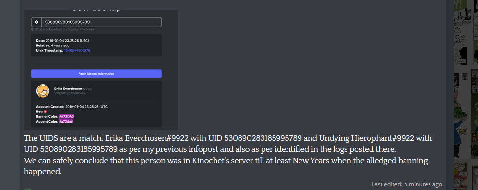The width and height of the screenshot is (478, 190).
Task: Click the question mark icon under the snowflake field
Action: 32,30
